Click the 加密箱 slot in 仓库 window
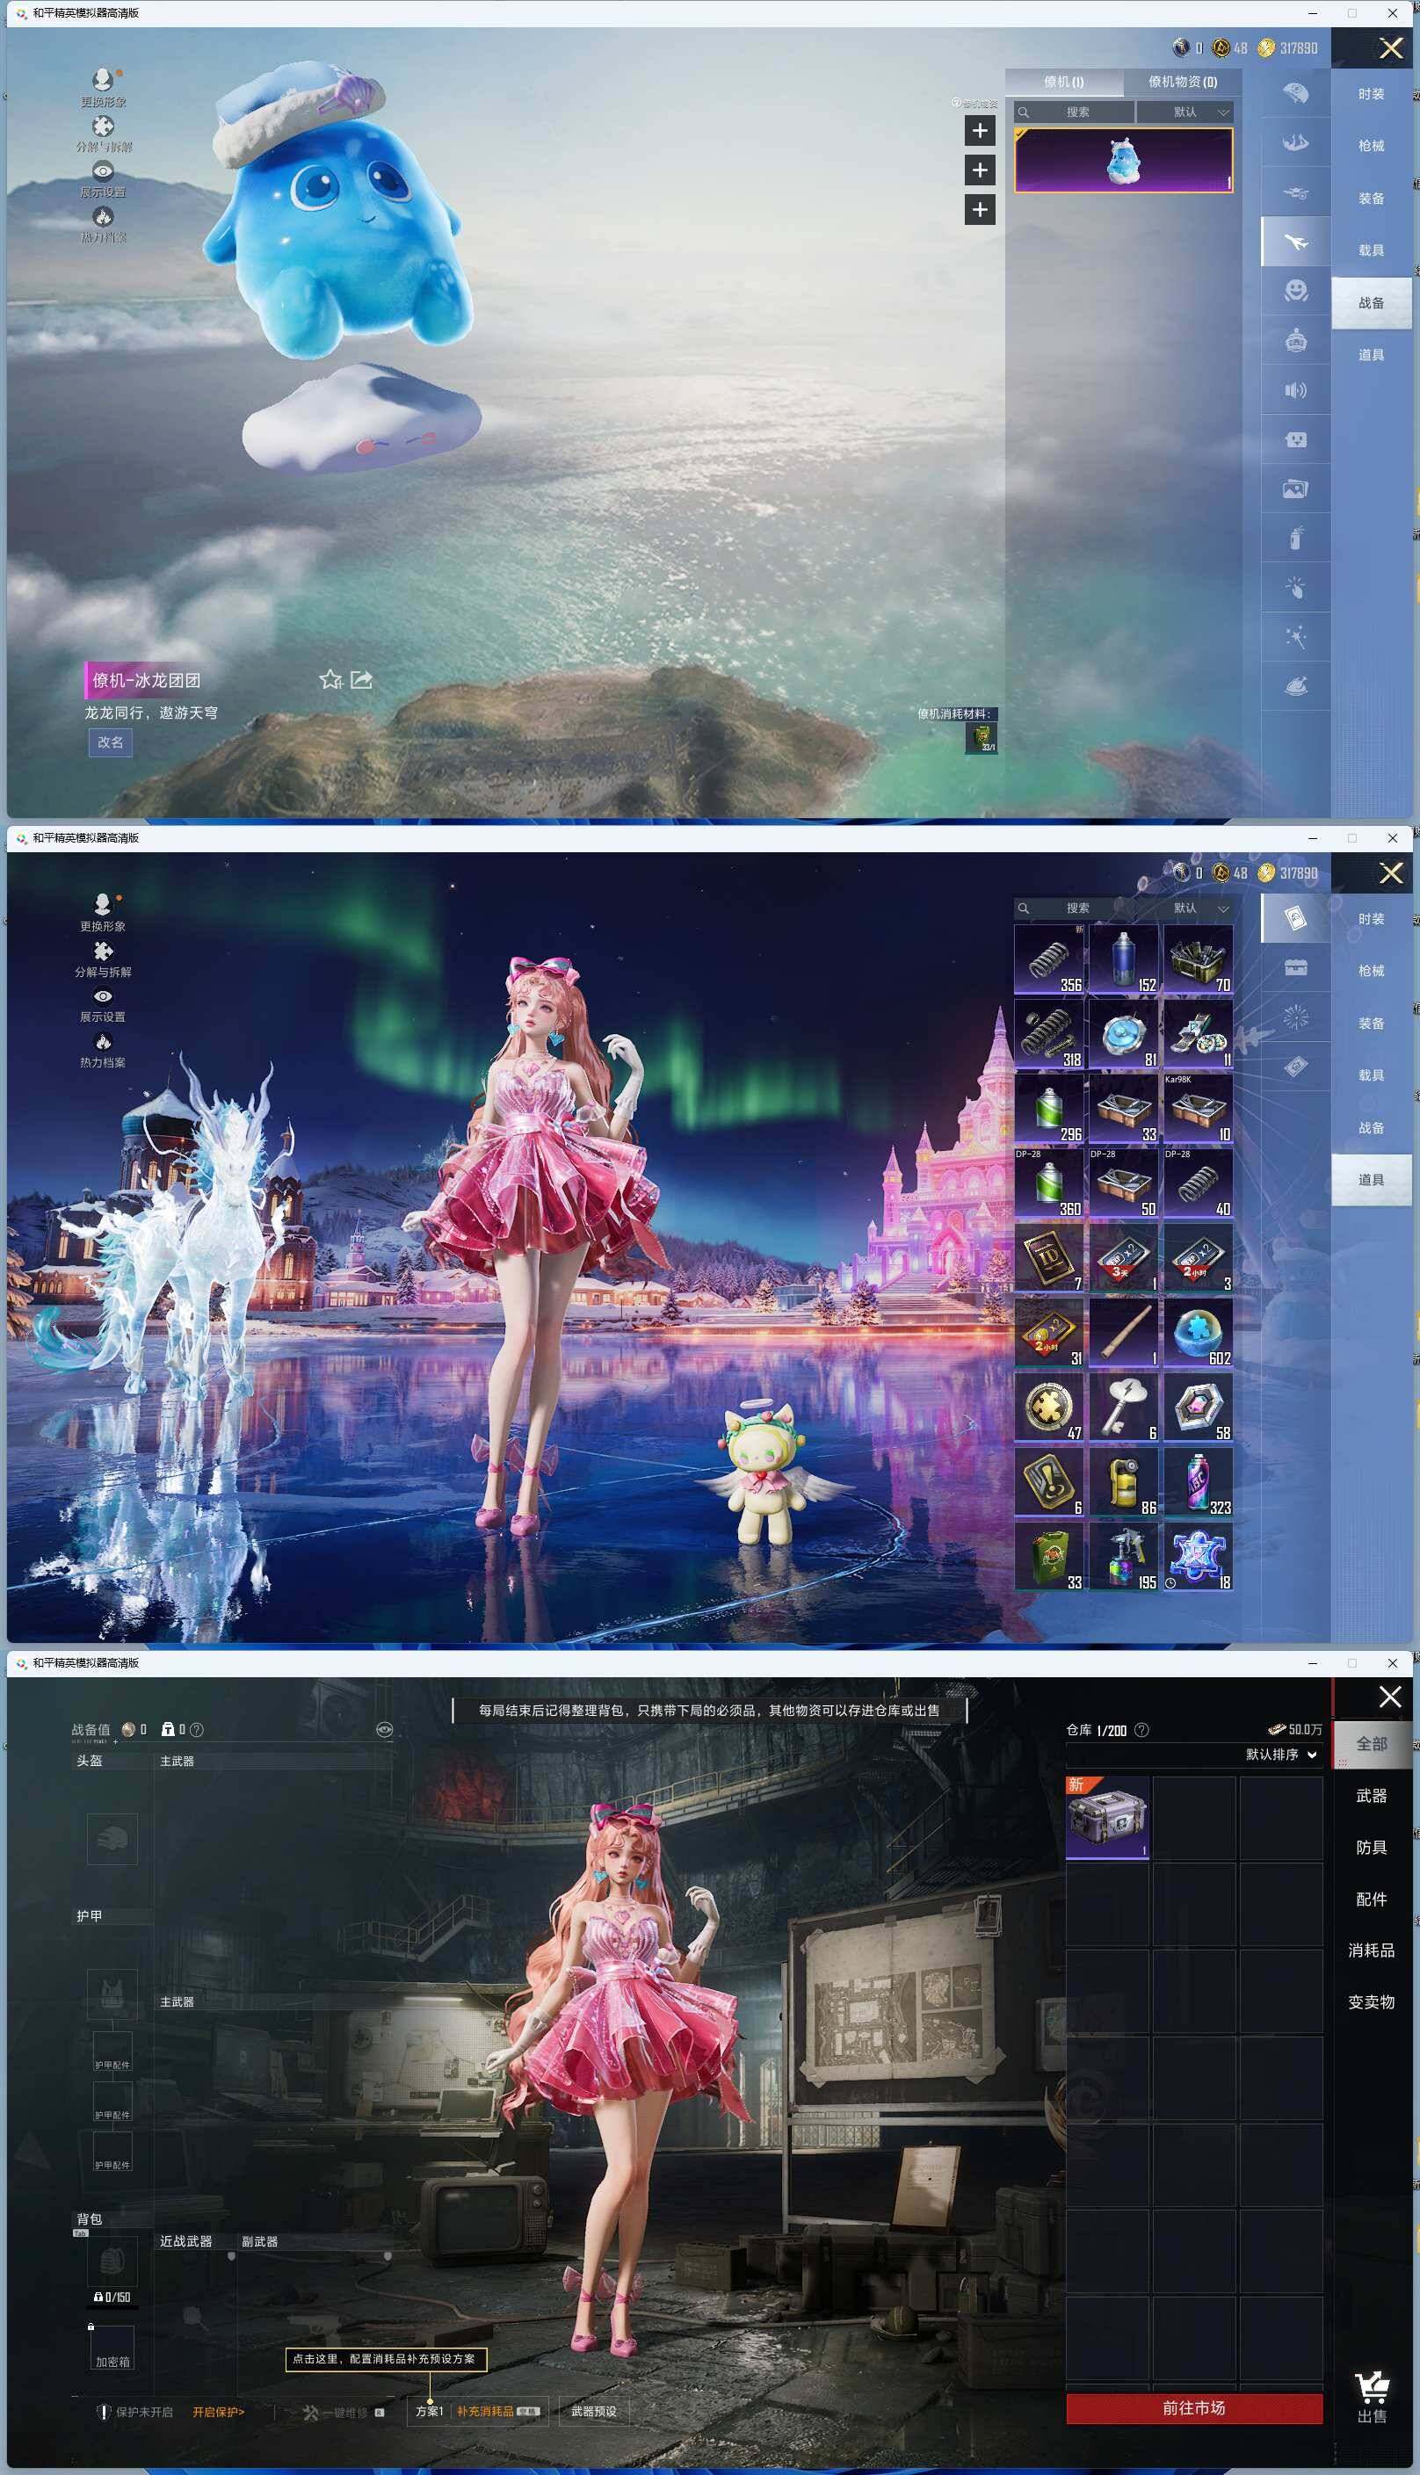 pyautogui.click(x=112, y=2350)
